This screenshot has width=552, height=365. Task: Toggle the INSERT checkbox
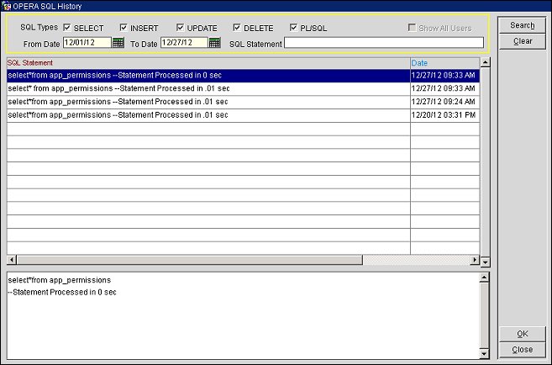pos(124,28)
